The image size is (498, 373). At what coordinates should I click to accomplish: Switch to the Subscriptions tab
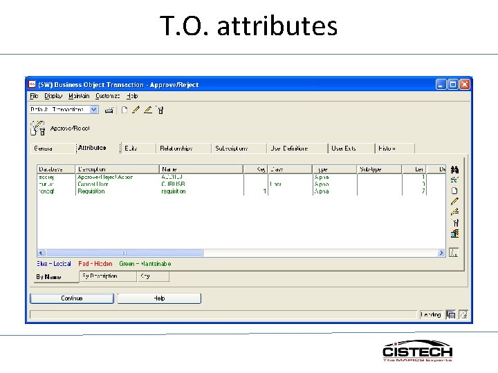(239, 149)
